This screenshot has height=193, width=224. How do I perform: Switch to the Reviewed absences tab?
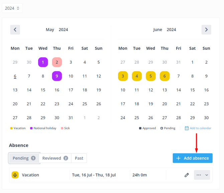pos(55,158)
